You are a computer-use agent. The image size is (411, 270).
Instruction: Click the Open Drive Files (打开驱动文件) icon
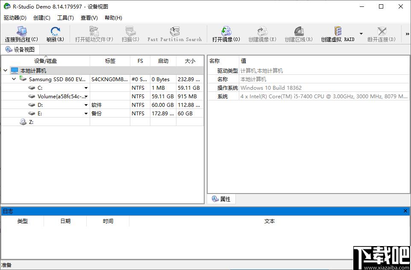(94, 31)
